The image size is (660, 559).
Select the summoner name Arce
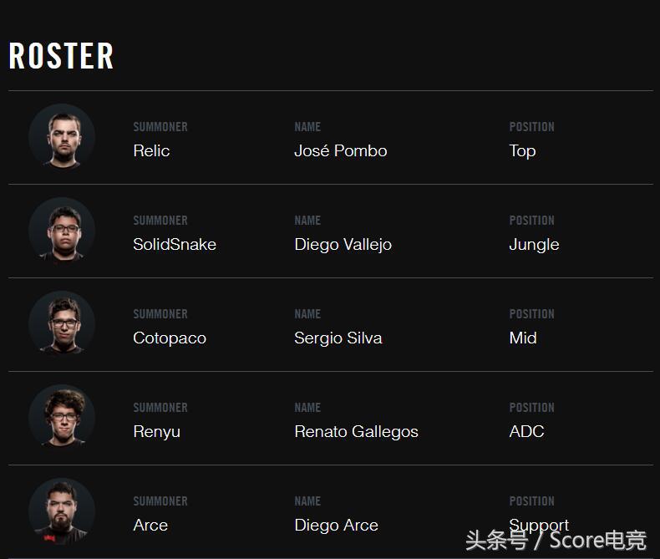[150, 526]
